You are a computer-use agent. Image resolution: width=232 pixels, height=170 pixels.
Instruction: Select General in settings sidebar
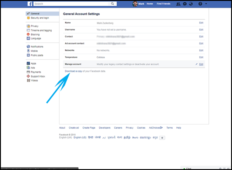[43, 14]
